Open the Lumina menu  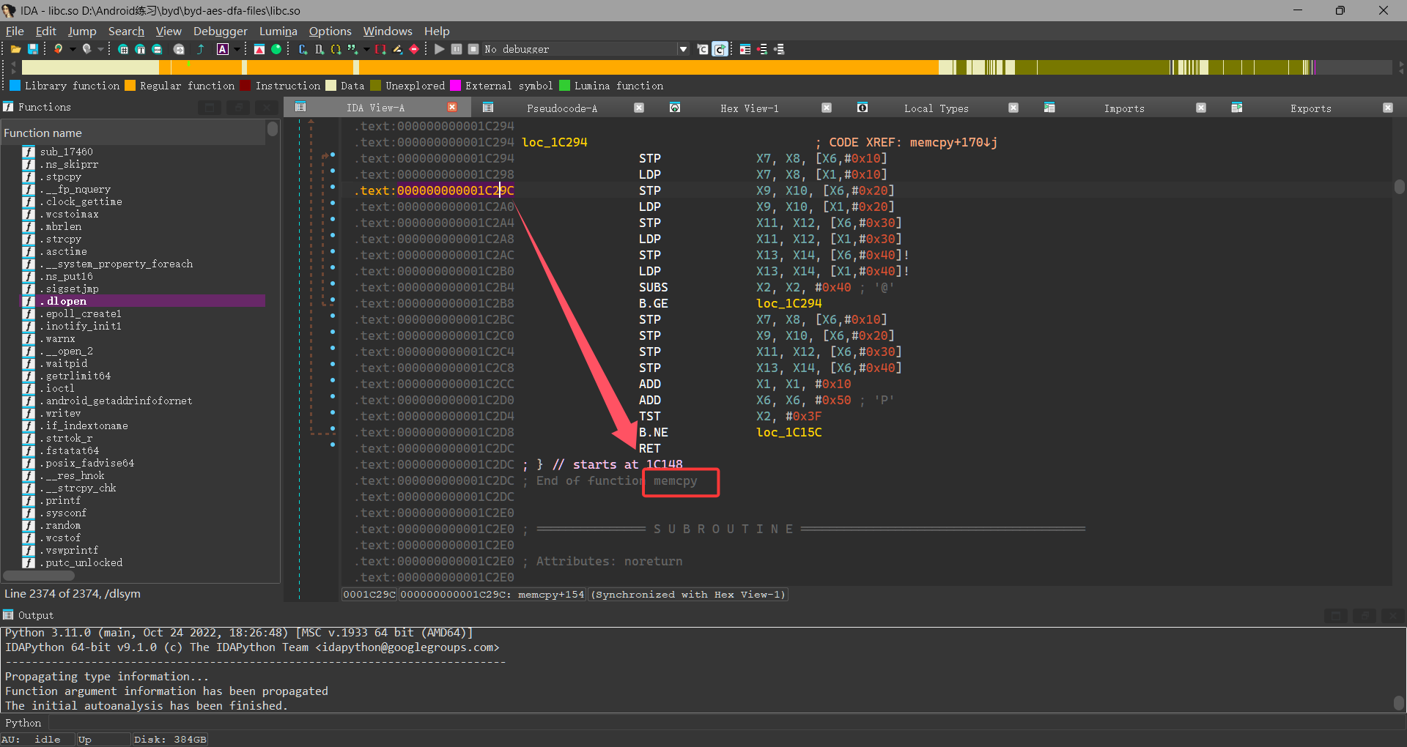pyautogui.click(x=278, y=31)
